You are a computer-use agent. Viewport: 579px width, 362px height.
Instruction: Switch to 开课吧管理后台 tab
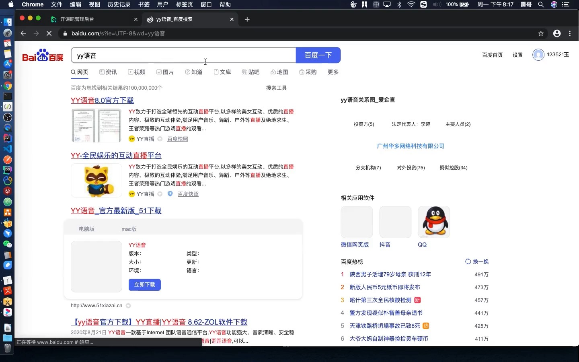click(77, 19)
